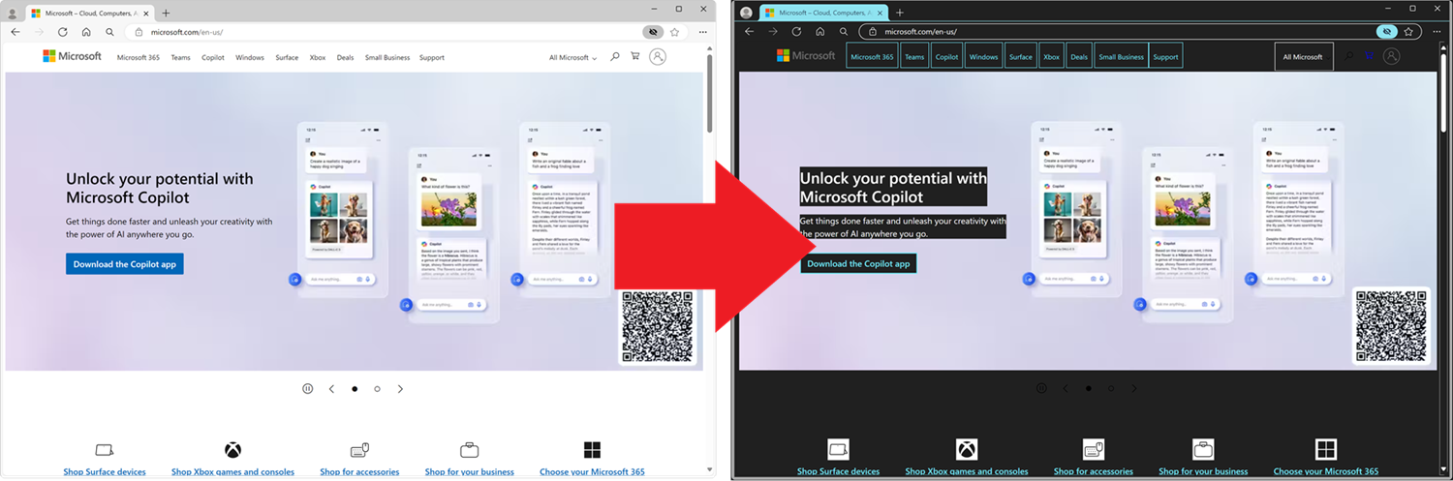Click the Surface laptop icon in dark-theme window
This screenshot has width=1453, height=481.
coord(839,449)
